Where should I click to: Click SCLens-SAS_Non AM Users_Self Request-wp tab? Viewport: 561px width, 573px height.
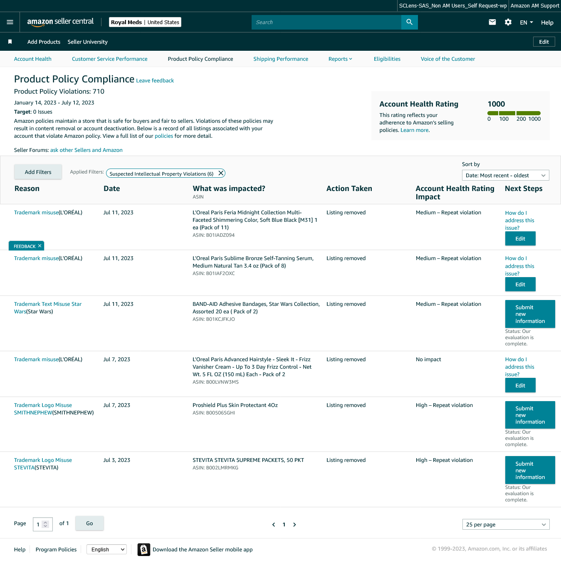tap(453, 6)
